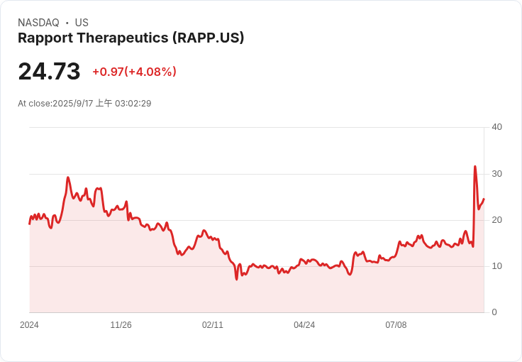Click the 40 y-axis value label
Image resolution: width=522 pixels, height=362 pixels.
(496, 127)
